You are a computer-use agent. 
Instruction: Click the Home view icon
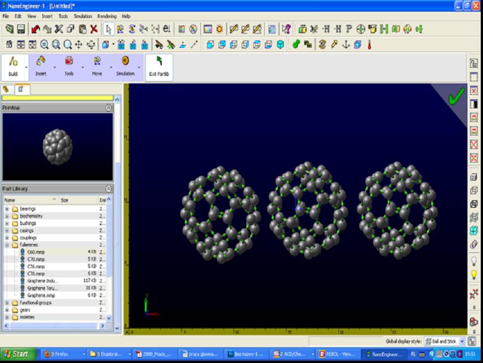click(x=9, y=44)
